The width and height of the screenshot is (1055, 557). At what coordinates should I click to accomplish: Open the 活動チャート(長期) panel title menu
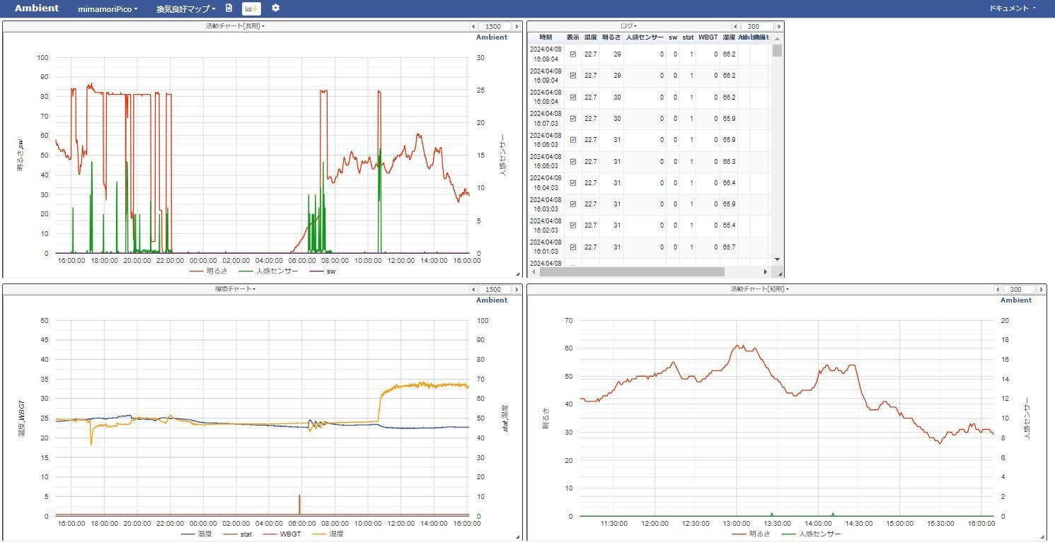[236, 26]
